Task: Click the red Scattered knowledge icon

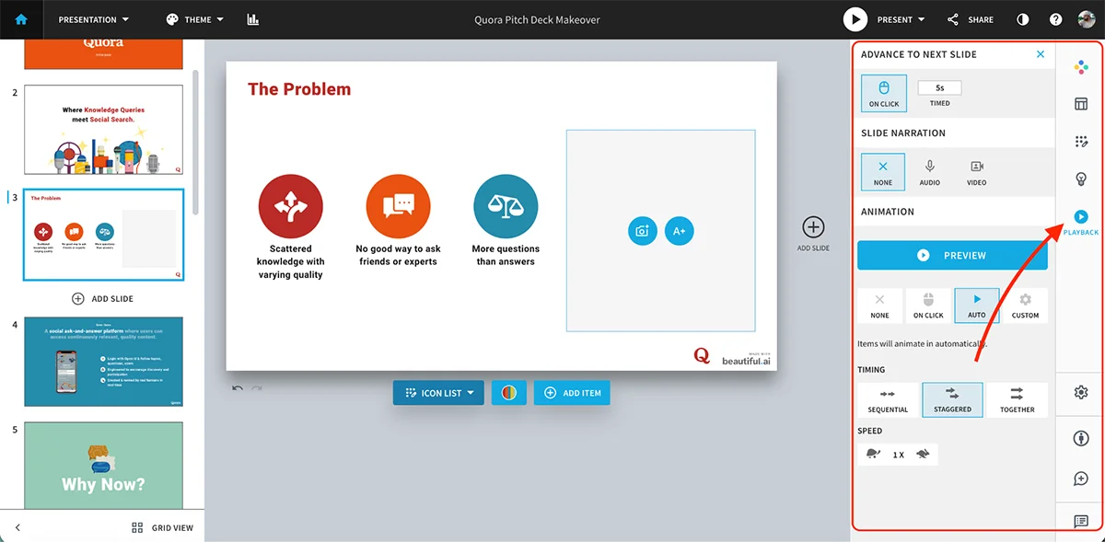Action: tap(291, 207)
